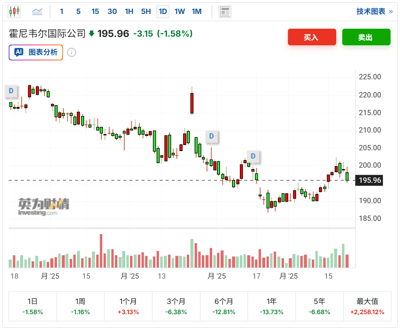Switch to the 1W weekly interval
Viewport: 400px width, 330px height.
[x=180, y=11]
